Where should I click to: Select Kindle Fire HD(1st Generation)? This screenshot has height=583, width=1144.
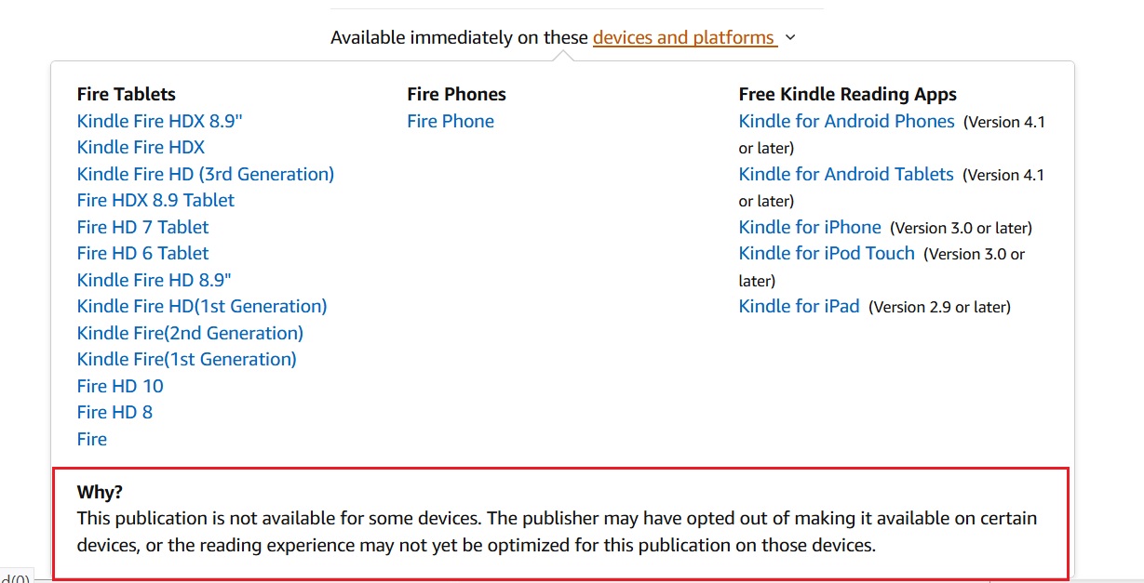201,306
